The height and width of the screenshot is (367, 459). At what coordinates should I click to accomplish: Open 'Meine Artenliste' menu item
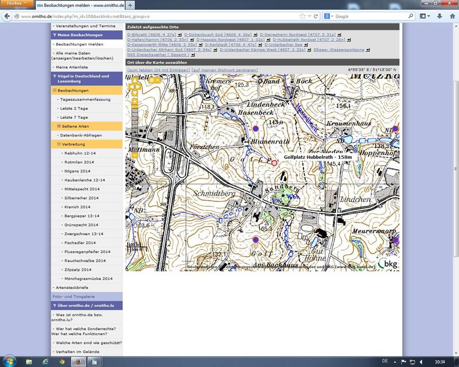[x=72, y=67]
